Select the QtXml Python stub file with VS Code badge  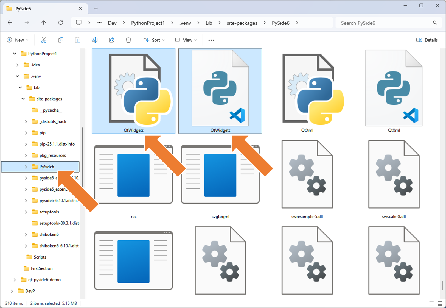point(394,91)
